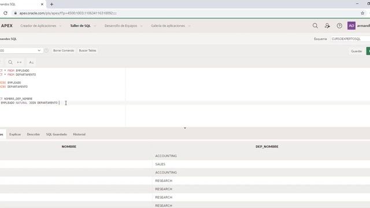Screen dimensions: 370x208
Task: Reload the page with browser refresh icon
Action: 5,13
